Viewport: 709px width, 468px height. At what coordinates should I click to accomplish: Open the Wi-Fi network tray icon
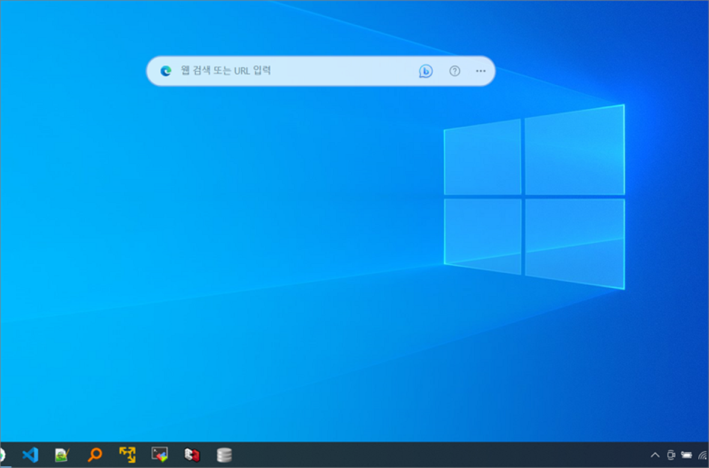pos(703,455)
